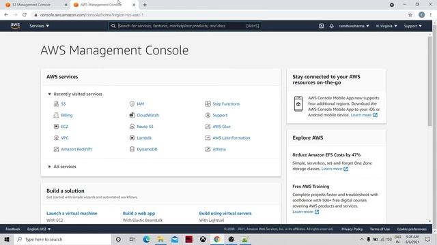
Task: Open Mail app from taskbar
Action: point(175,239)
